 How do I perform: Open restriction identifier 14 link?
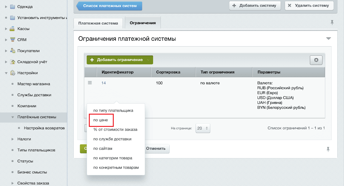point(104,83)
